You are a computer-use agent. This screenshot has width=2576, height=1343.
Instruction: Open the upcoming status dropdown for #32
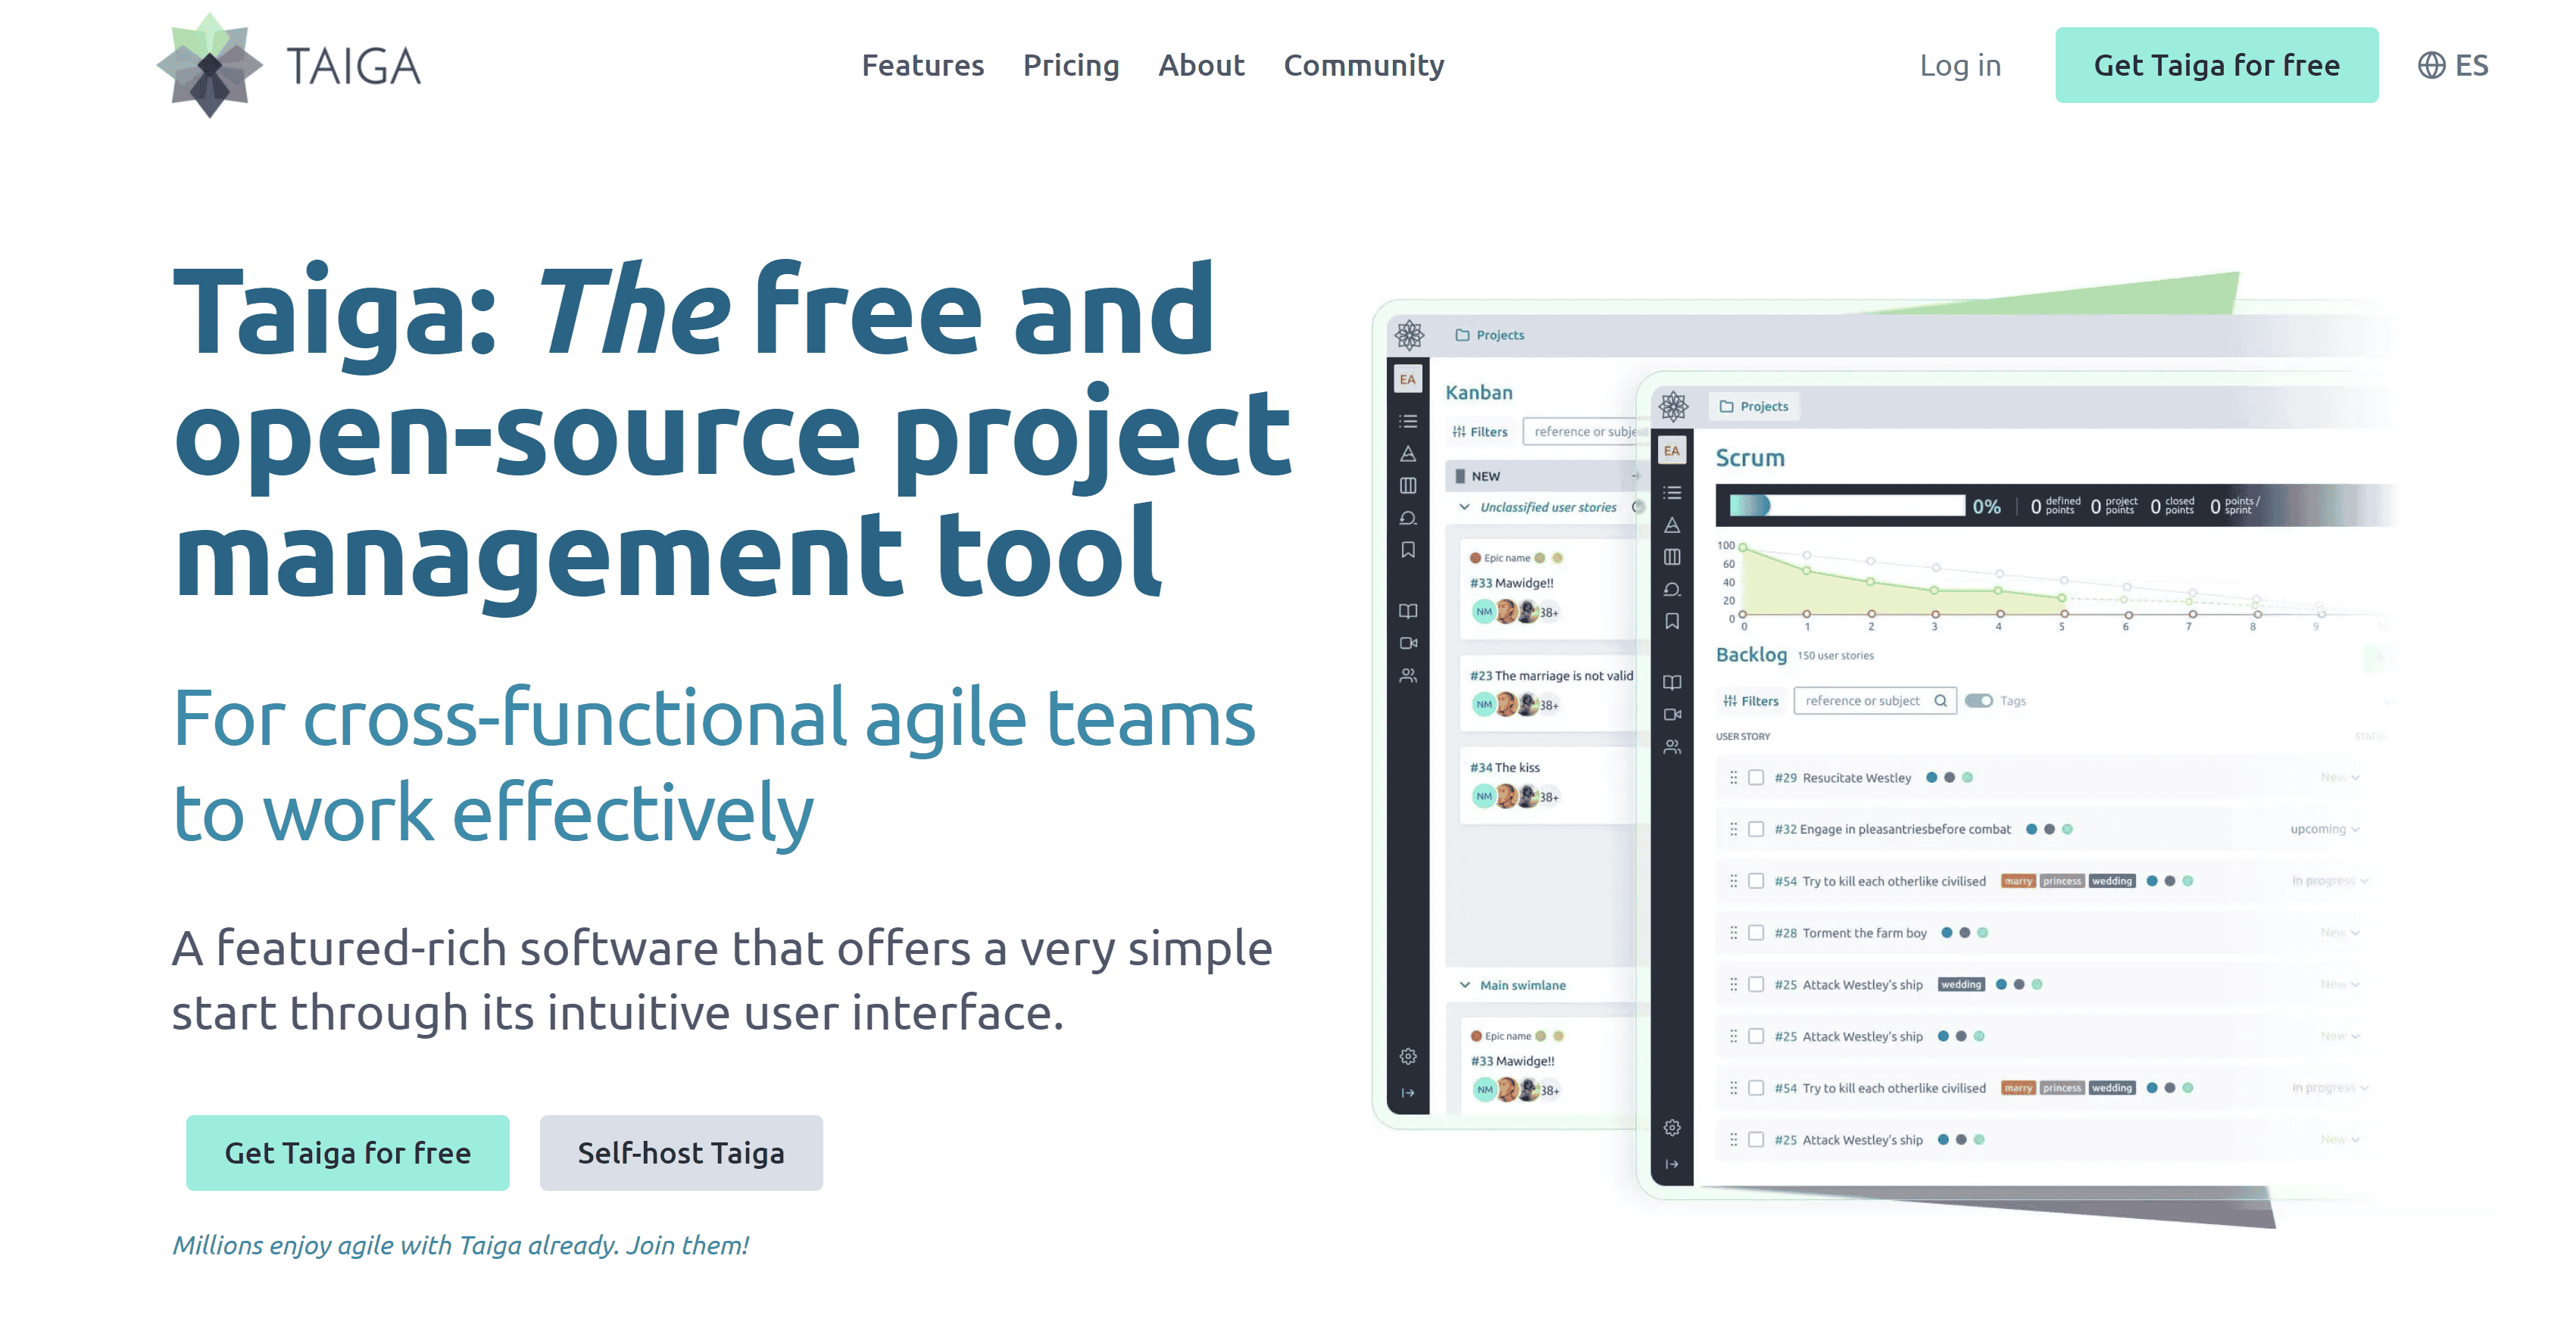pyautogui.click(x=2324, y=830)
